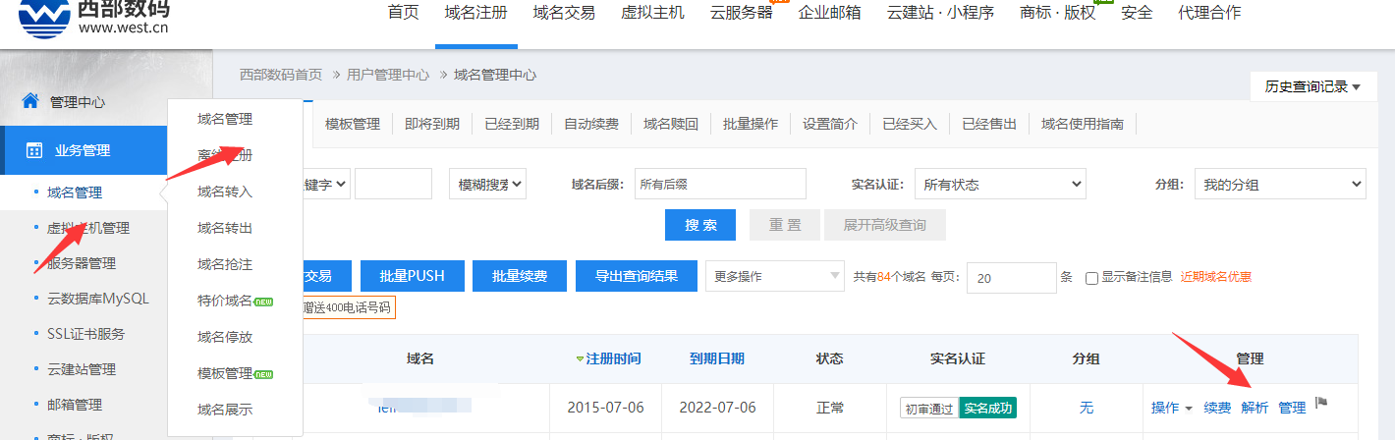The image size is (1395, 440).
Task: Click the calendar icon beside 业务管理
Action: click(x=34, y=150)
